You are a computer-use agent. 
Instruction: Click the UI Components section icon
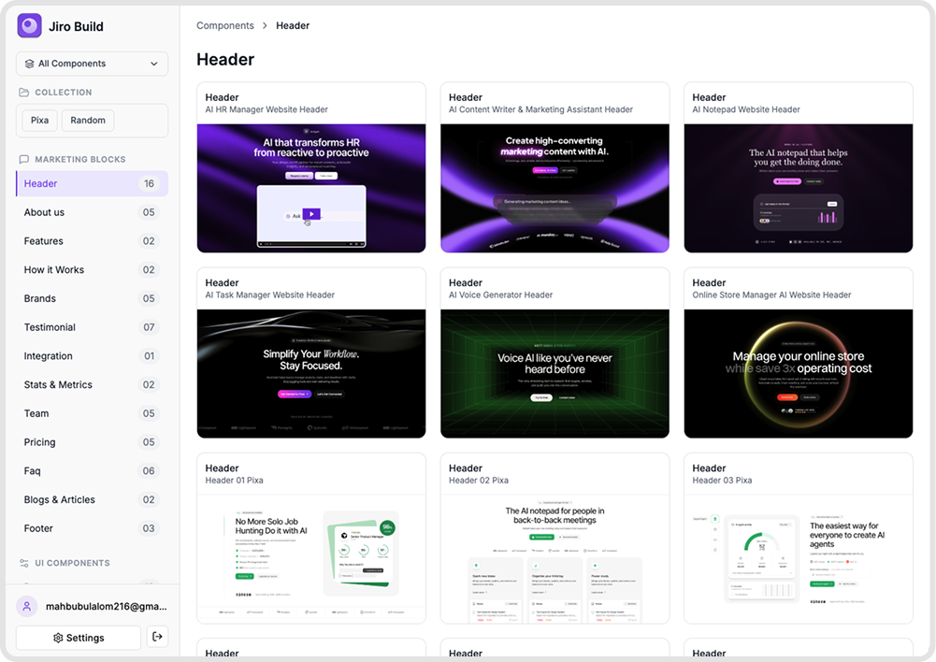24,563
